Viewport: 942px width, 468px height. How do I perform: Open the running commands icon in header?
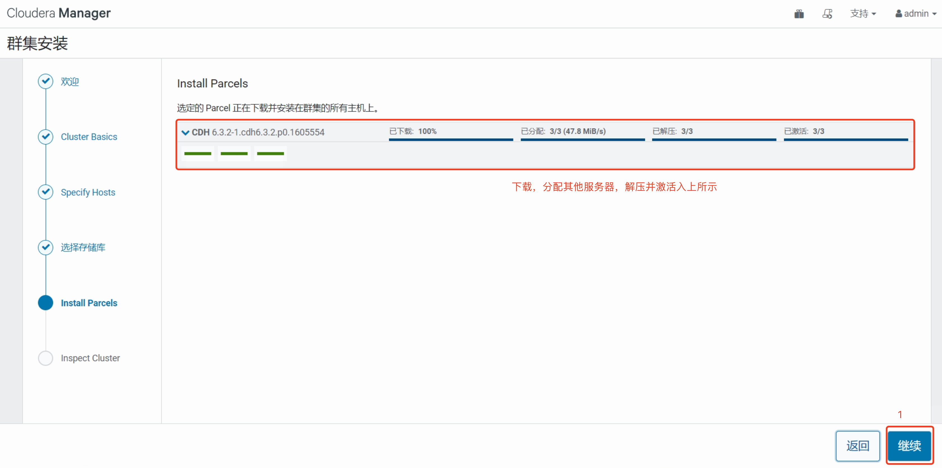[827, 14]
